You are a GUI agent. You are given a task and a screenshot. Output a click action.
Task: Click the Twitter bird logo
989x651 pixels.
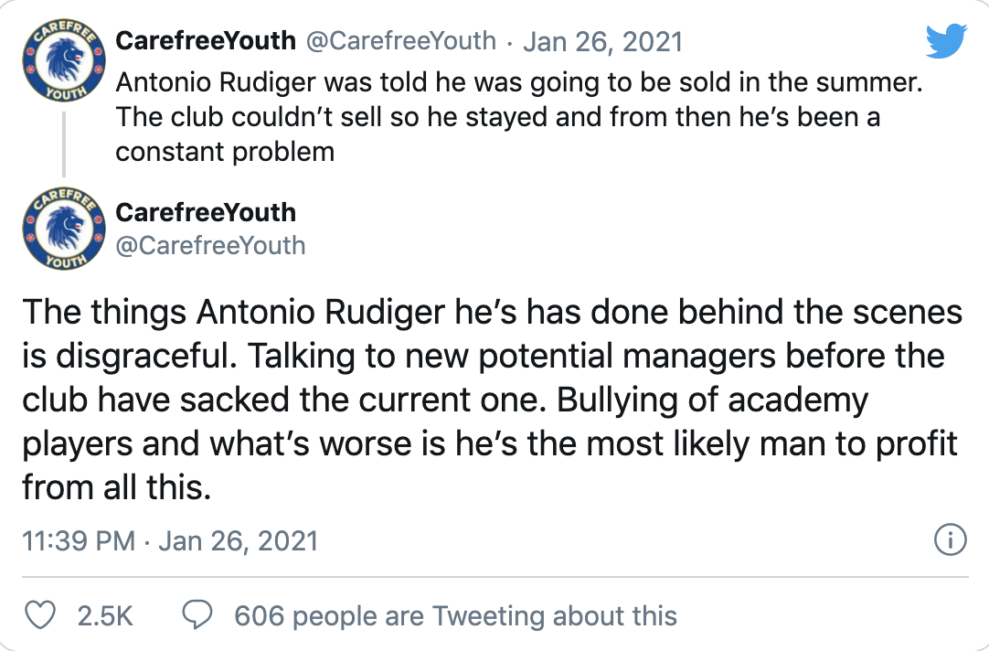coord(948,42)
